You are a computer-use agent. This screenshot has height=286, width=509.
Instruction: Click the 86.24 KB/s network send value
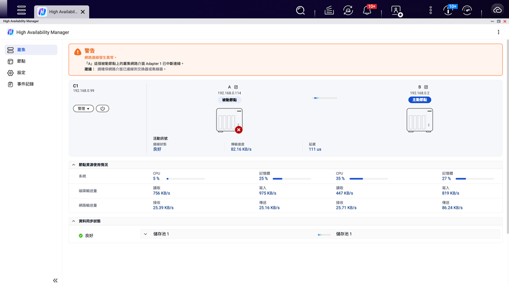coord(452,208)
